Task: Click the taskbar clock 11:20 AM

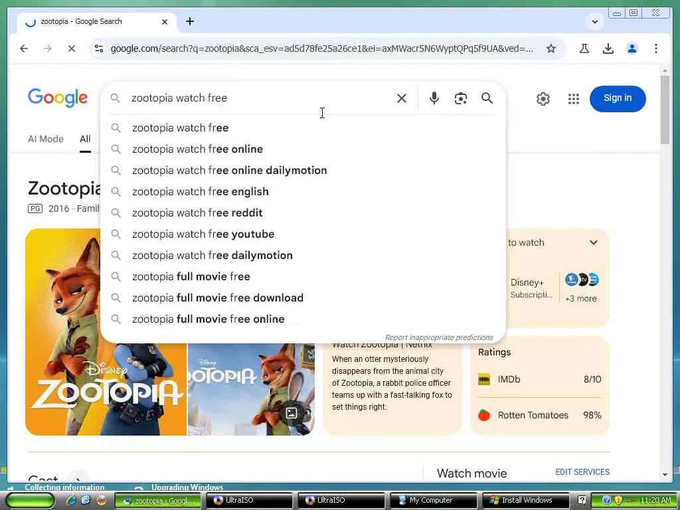Action: pos(655,501)
